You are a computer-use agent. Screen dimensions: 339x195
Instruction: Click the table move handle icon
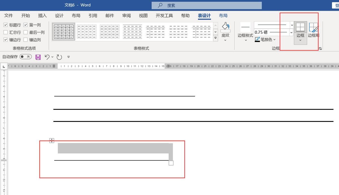(52, 140)
